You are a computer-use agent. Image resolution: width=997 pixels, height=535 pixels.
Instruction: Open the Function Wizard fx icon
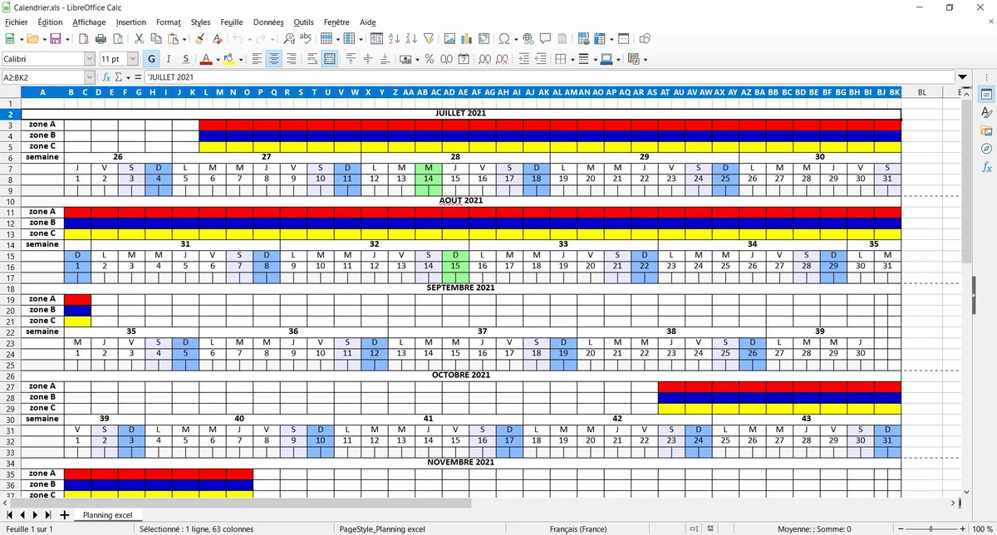point(106,77)
